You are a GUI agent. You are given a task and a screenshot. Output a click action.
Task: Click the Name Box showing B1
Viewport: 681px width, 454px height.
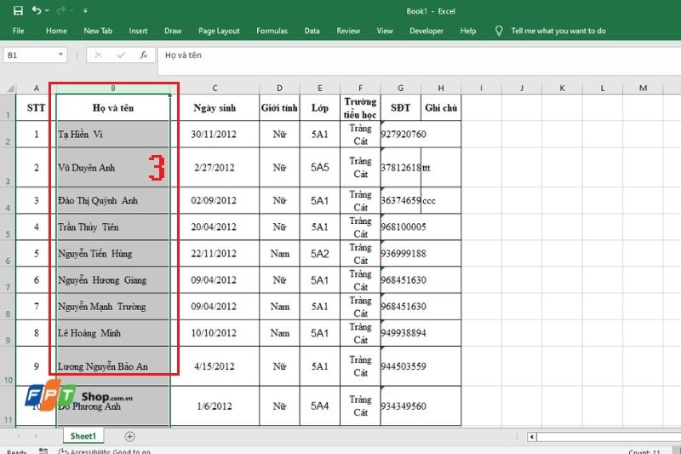(31, 55)
